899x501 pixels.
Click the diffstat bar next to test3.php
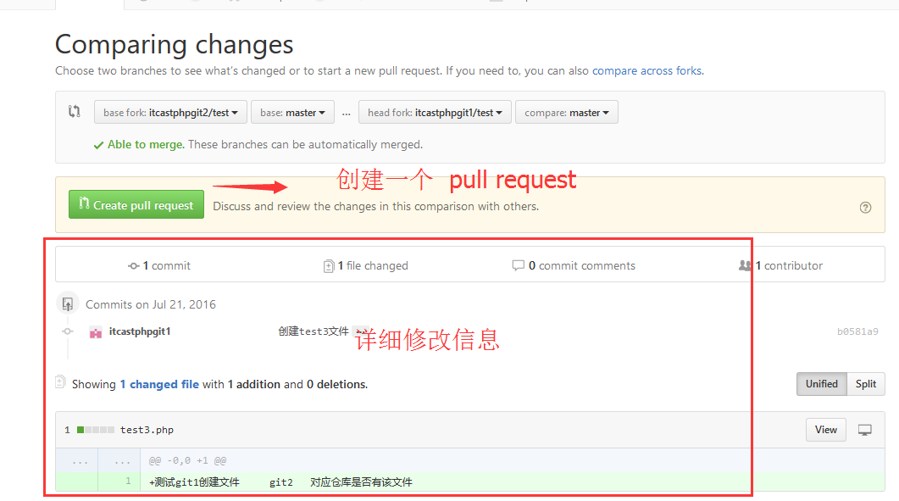95,430
